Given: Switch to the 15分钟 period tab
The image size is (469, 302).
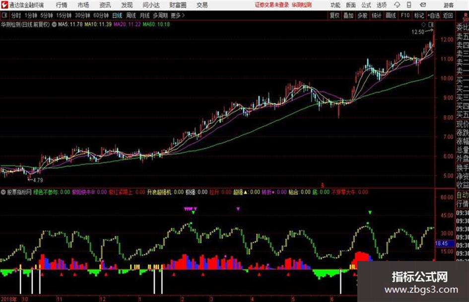Looking at the screenshot, I should pyautogui.click(x=64, y=15).
